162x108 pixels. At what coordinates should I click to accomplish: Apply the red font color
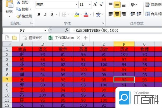pos(86,14)
